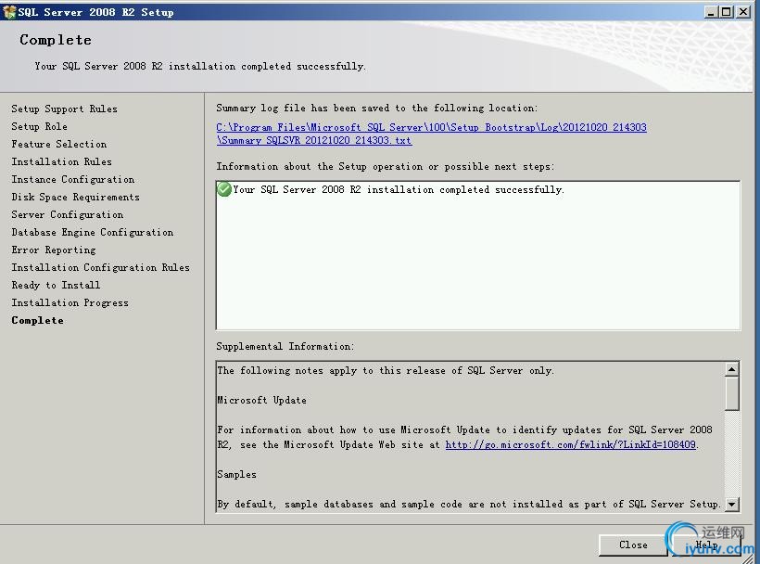Close the window with the title bar X

coord(743,12)
